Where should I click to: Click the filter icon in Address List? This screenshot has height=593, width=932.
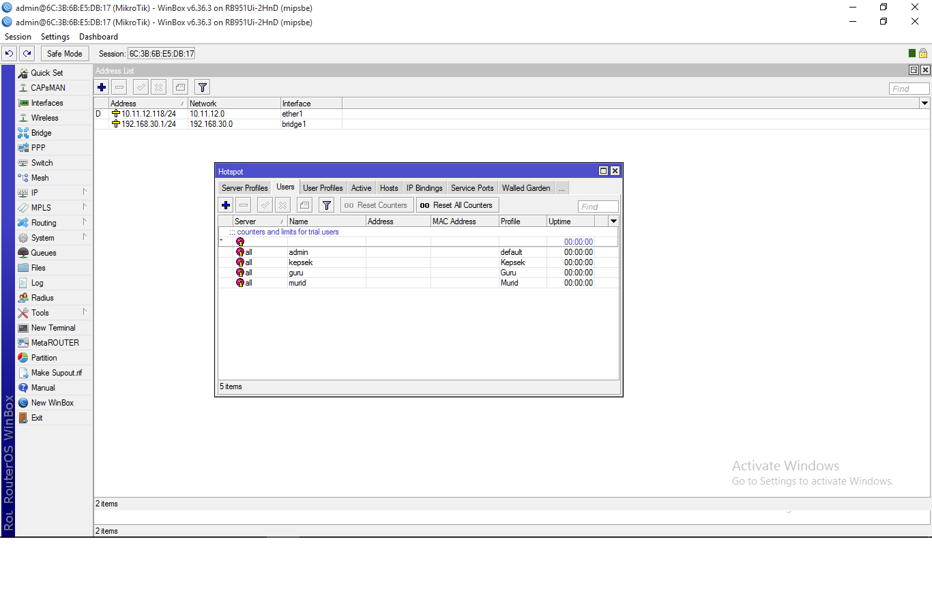click(202, 87)
